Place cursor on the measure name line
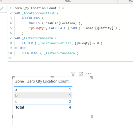Screen dimensions: 133x125 [39, 8]
